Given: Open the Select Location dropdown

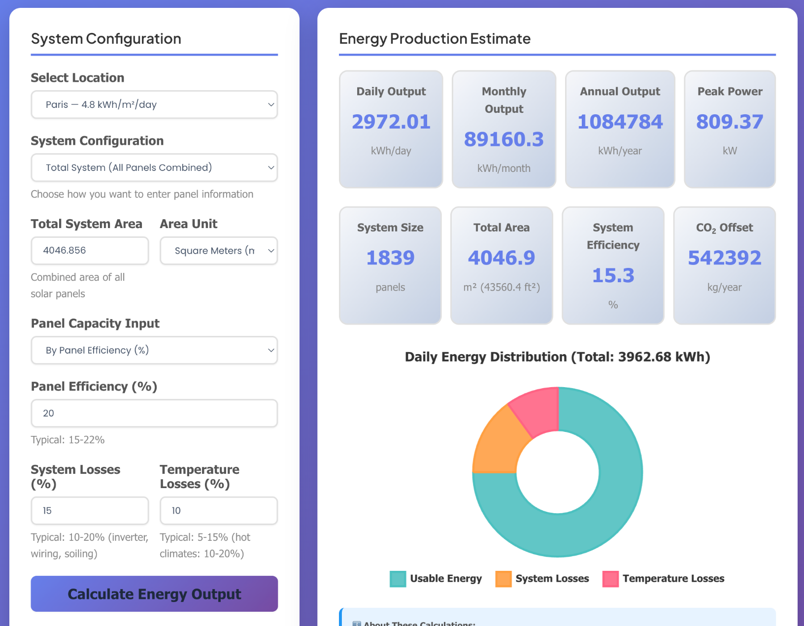Looking at the screenshot, I should click(x=154, y=104).
